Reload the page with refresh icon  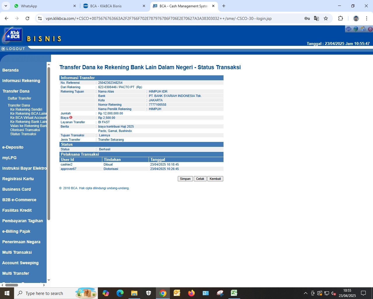(x=27, y=18)
